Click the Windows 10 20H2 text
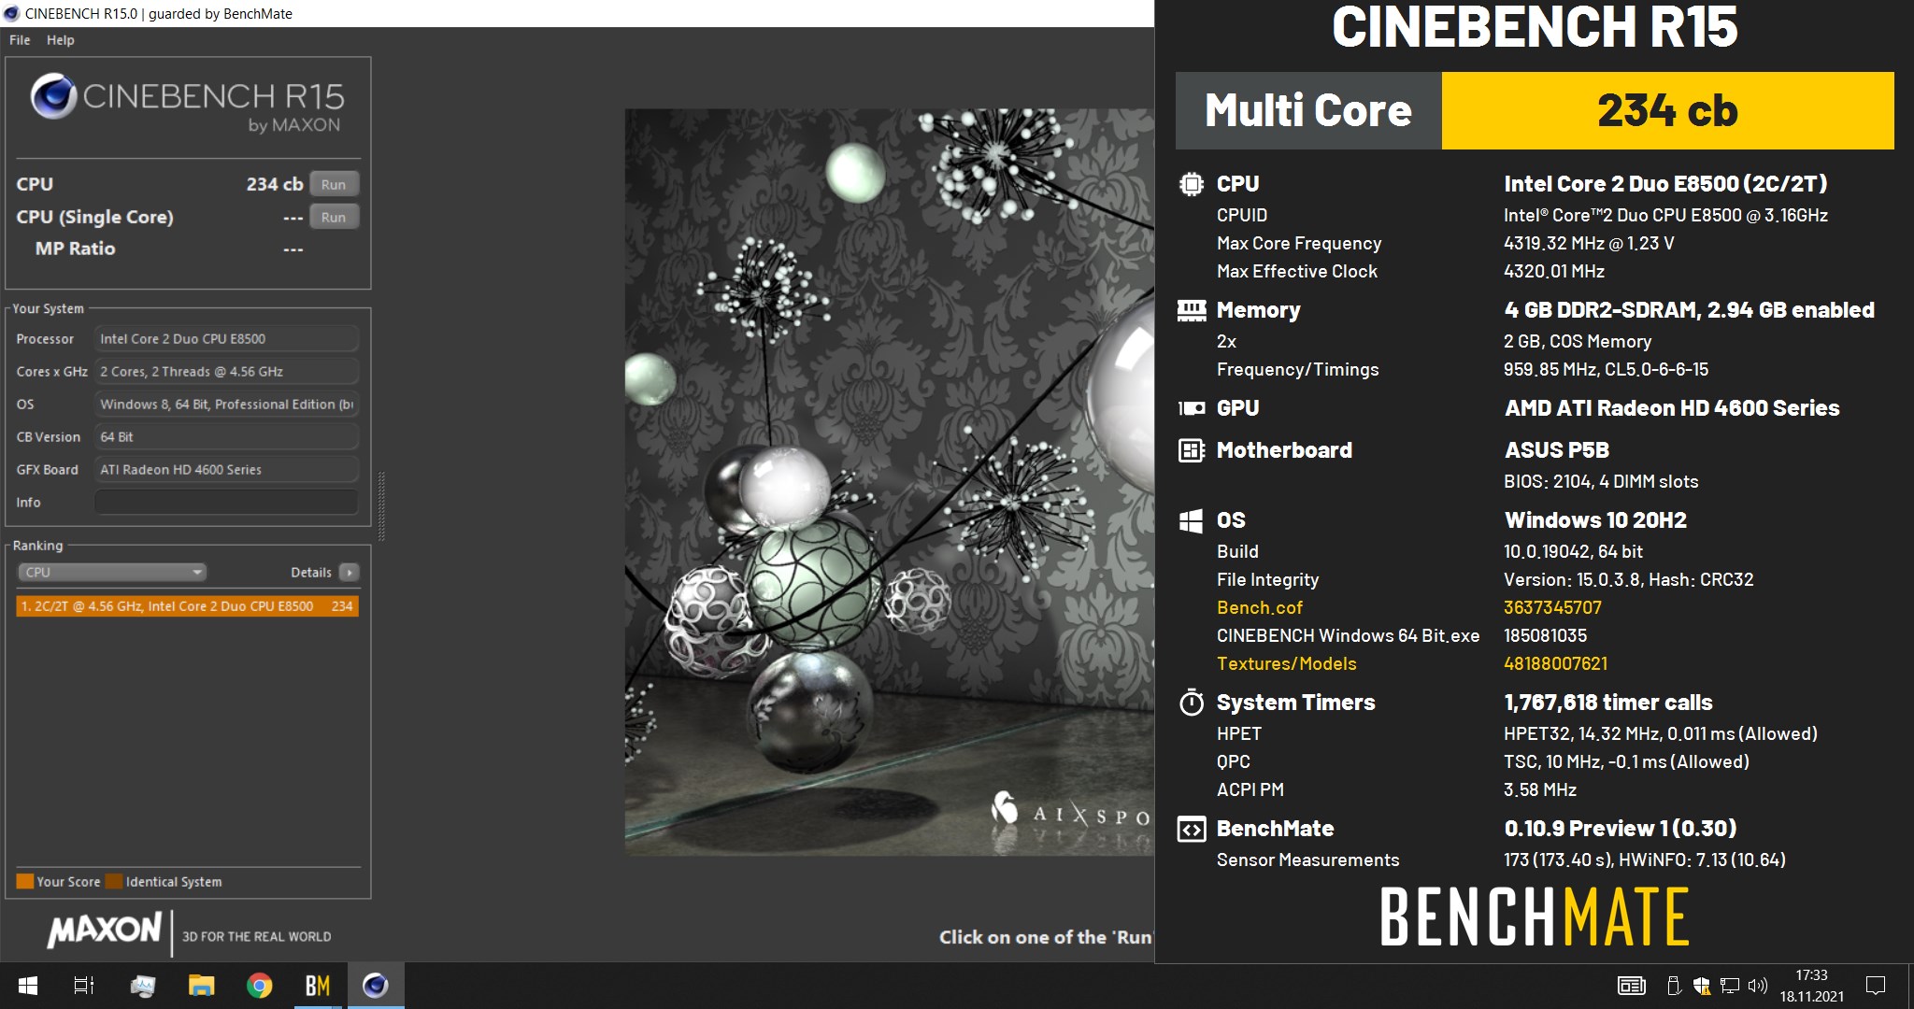 (x=1595, y=520)
